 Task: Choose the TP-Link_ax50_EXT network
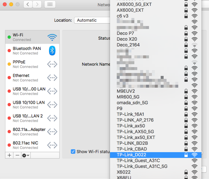point(156,138)
